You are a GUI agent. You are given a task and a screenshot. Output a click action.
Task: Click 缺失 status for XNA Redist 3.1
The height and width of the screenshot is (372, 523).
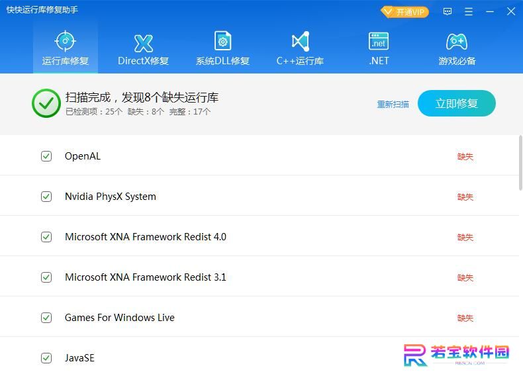465,277
